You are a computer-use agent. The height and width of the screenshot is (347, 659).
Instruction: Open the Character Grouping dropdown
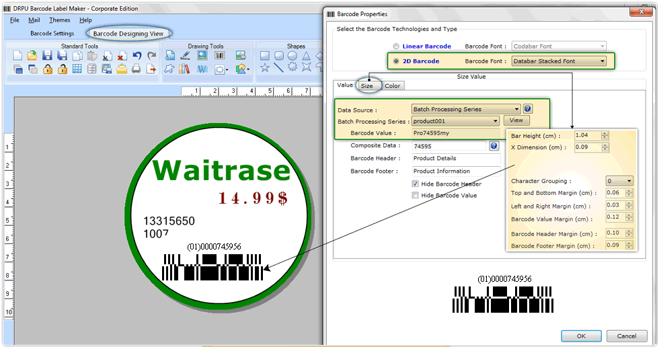(x=629, y=181)
